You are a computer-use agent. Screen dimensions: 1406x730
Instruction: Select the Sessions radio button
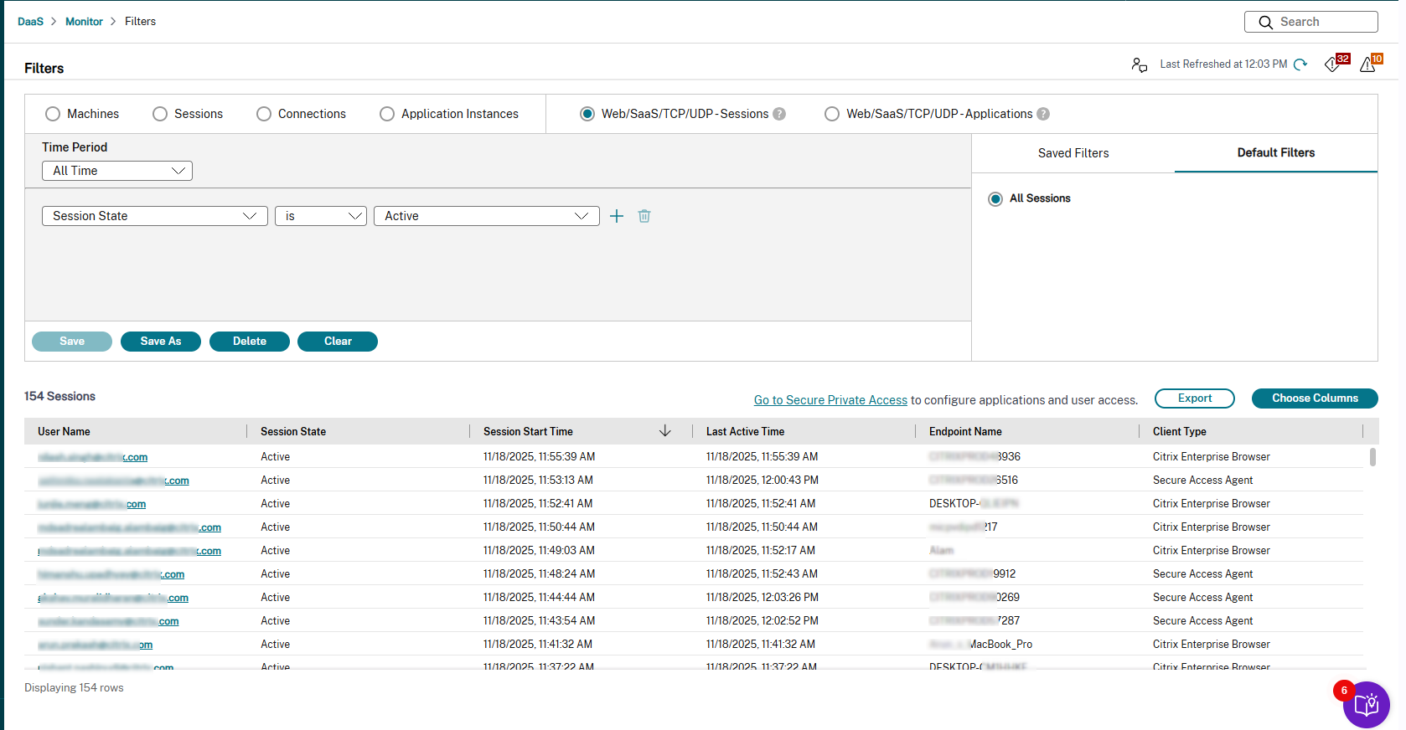pos(160,114)
